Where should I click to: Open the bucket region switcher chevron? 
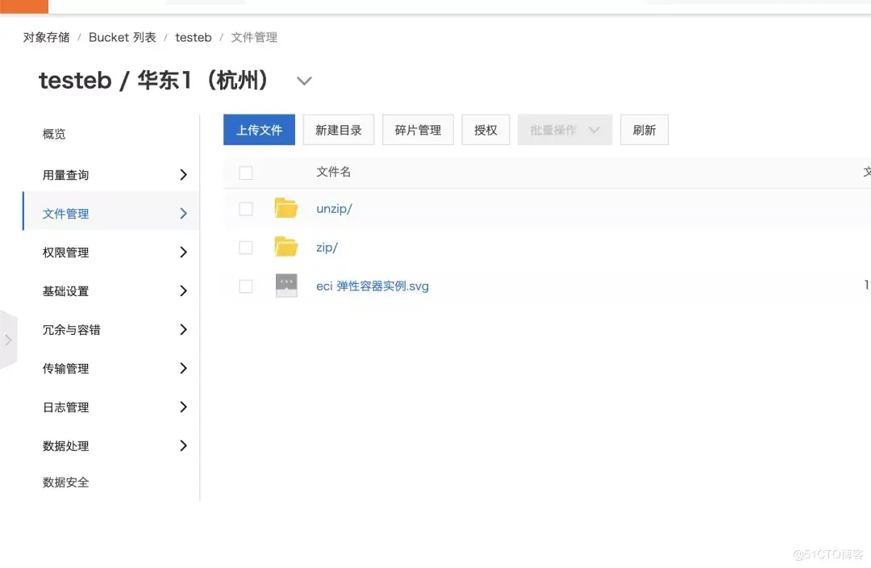pos(304,81)
